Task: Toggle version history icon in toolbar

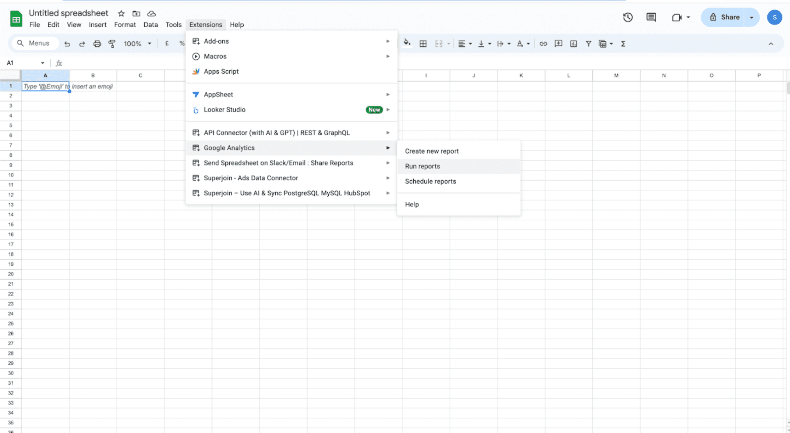Action: [628, 18]
